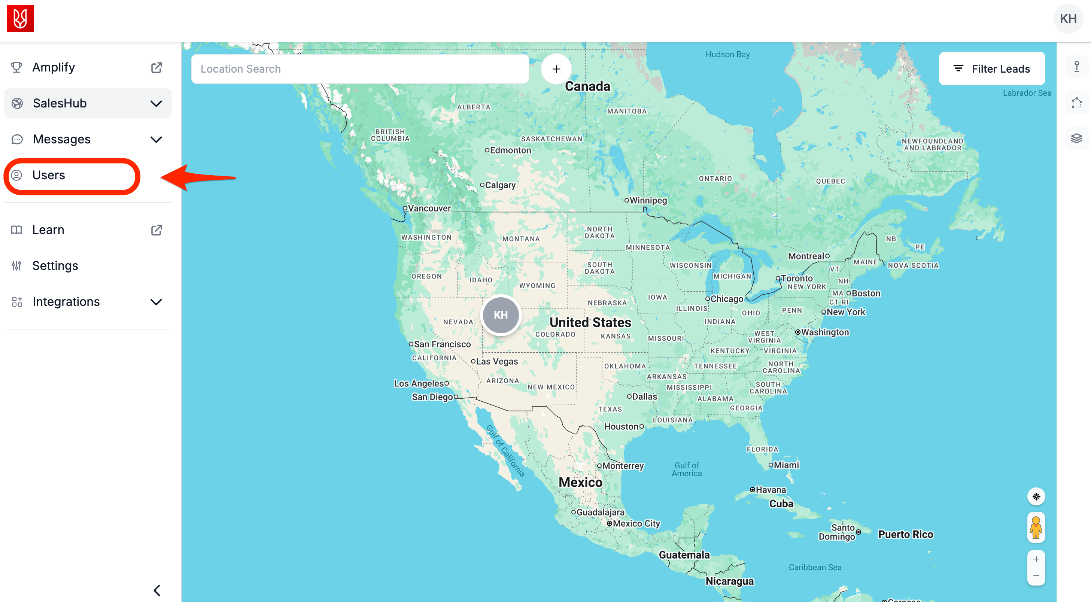Click the Filter Leads button
1091x602 pixels.
click(x=991, y=69)
